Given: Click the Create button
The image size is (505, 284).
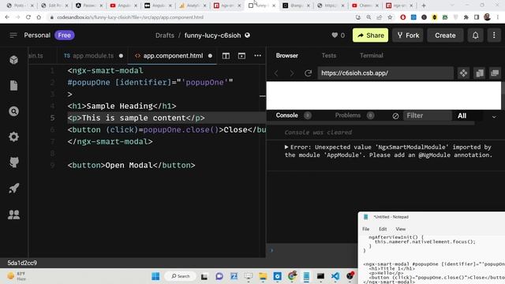Looking at the screenshot, I should point(445,35).
